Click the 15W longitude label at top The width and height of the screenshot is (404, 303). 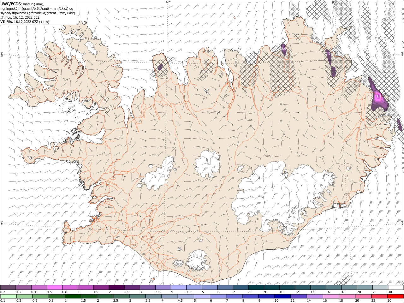(x=334, y=2)
